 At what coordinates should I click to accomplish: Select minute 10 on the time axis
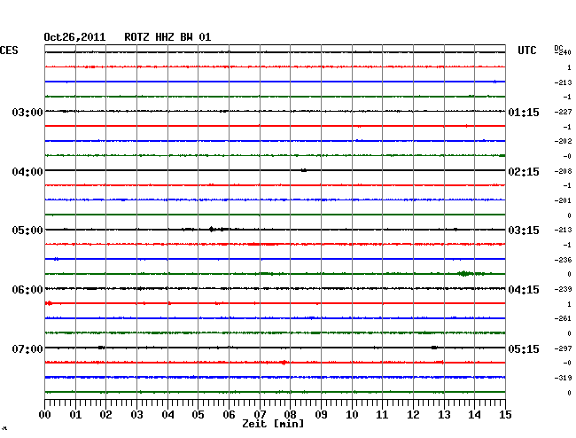pyautogui.click(x=352, y=414)
